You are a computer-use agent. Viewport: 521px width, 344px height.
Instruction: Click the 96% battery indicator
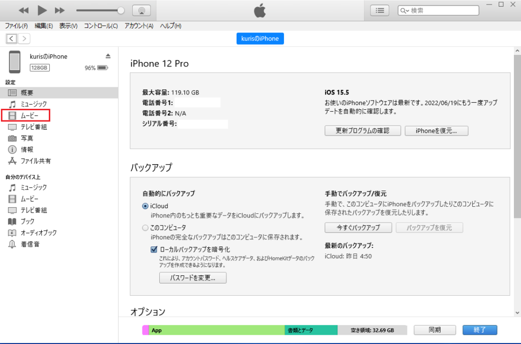(x=96, y=68)
